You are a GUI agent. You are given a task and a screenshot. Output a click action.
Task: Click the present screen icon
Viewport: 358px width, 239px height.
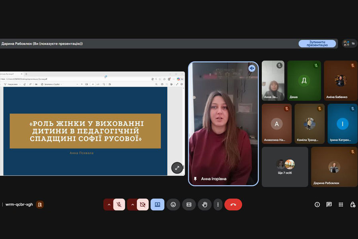(157, 204)
